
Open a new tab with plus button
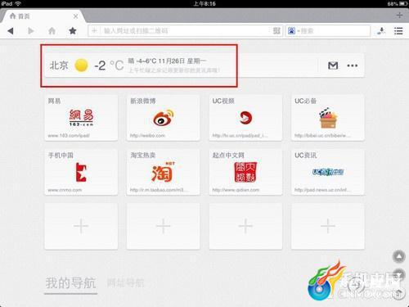pos(399,16)
